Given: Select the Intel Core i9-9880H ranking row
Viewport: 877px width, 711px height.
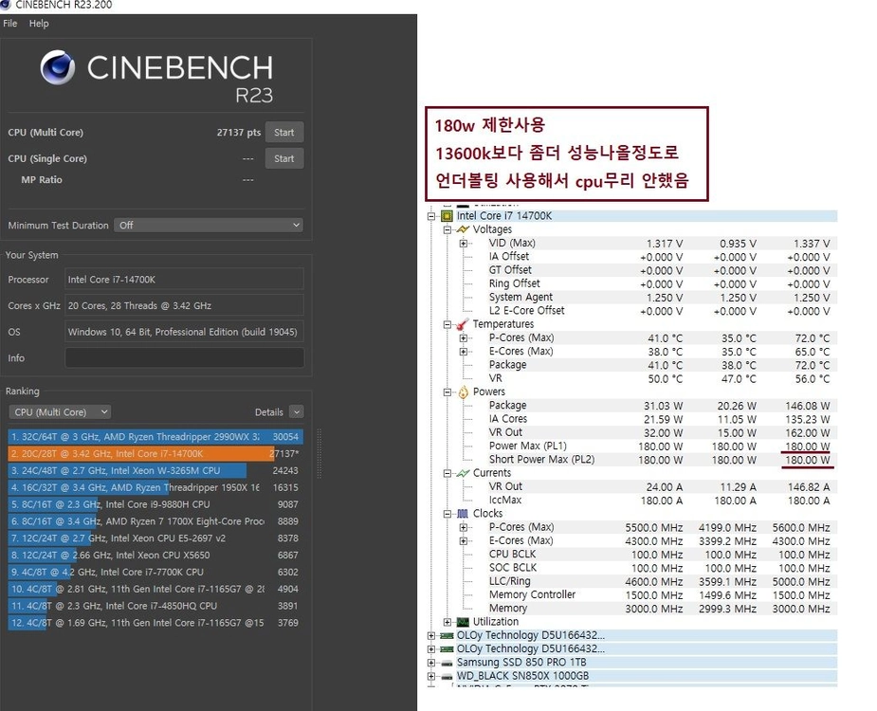Looking at the screenshot, I should pos(155,504).
